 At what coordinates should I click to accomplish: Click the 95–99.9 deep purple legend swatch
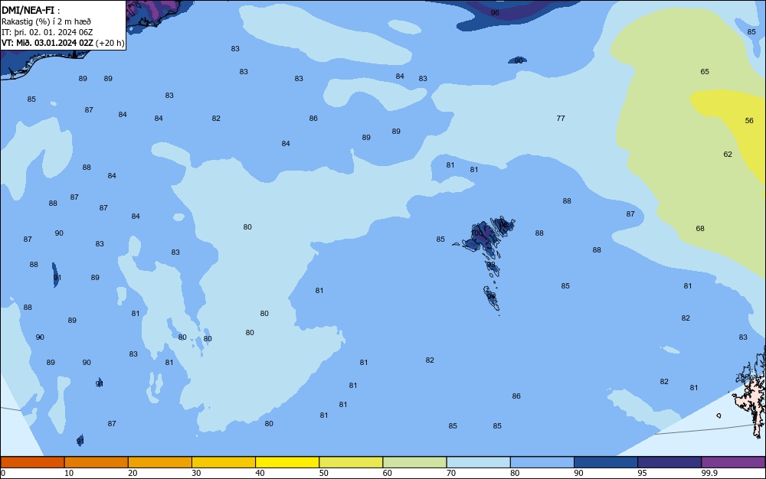[x=669, y=462]
